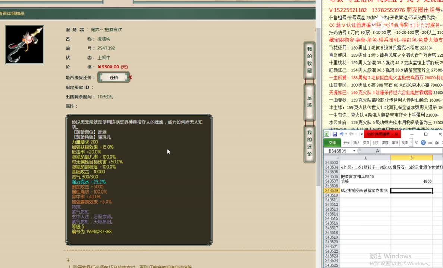Open the Name Box dropdown showing B343509

[x=354, y=150]
